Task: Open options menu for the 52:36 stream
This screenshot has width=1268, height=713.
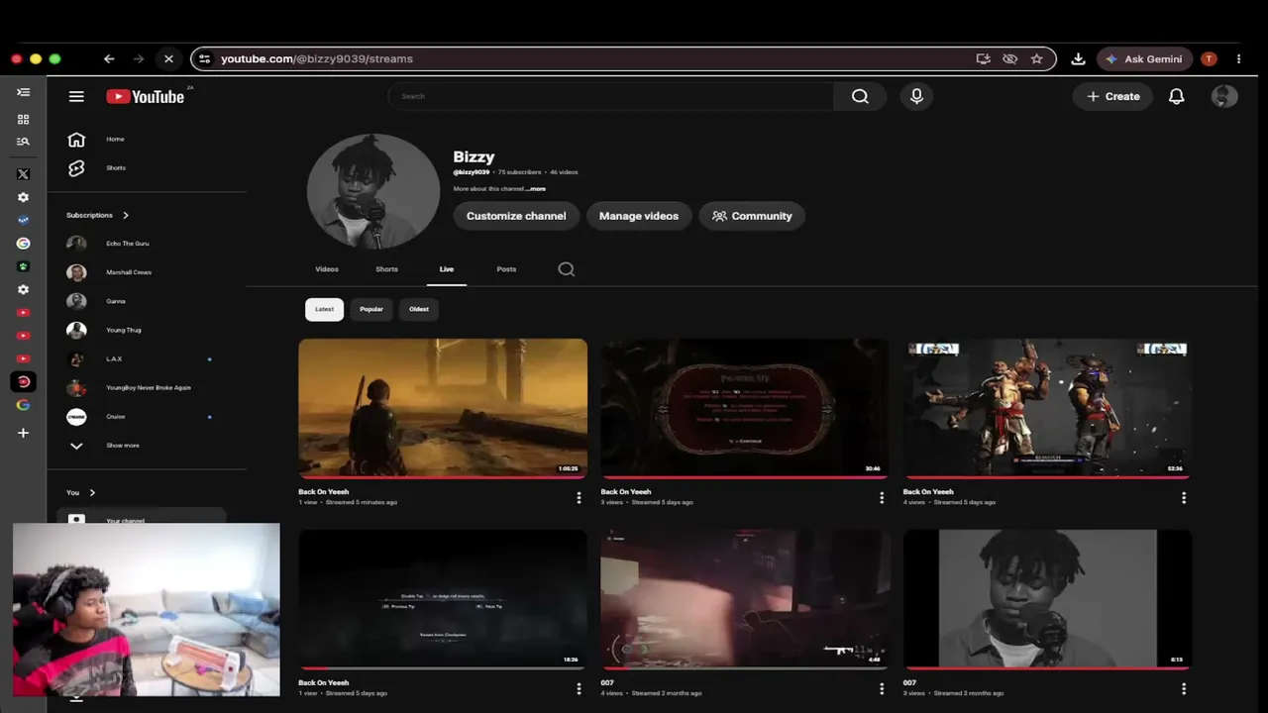Action: coord(1184,498)
